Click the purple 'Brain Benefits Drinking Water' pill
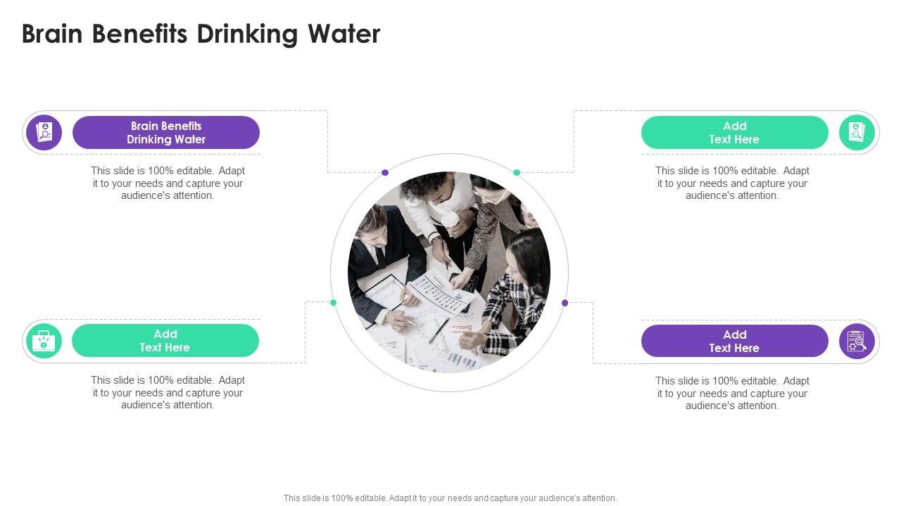The image size is (901, 506). (x=166, y=133)
